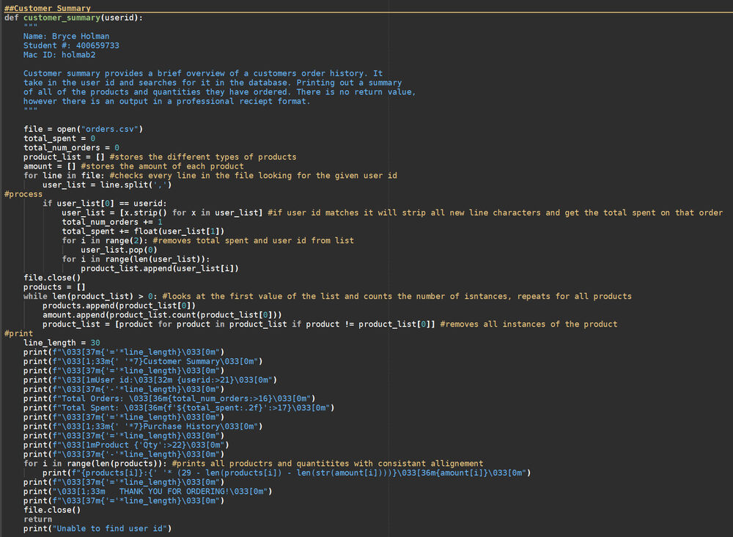Image resolution: width=733 pixels, height=537 pixels.
Task: Click the 'Mac ID: holmab2' line
Action: (59, 55)
